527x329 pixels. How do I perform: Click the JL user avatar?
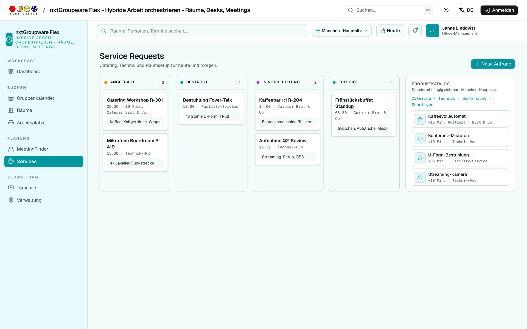click(432, 31)
